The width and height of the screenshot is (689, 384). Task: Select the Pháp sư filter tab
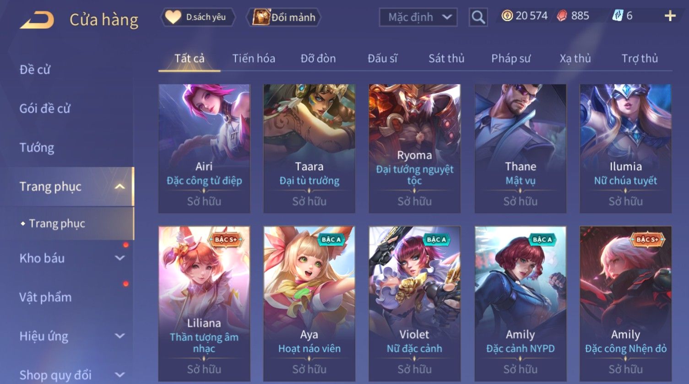point(511,59)
